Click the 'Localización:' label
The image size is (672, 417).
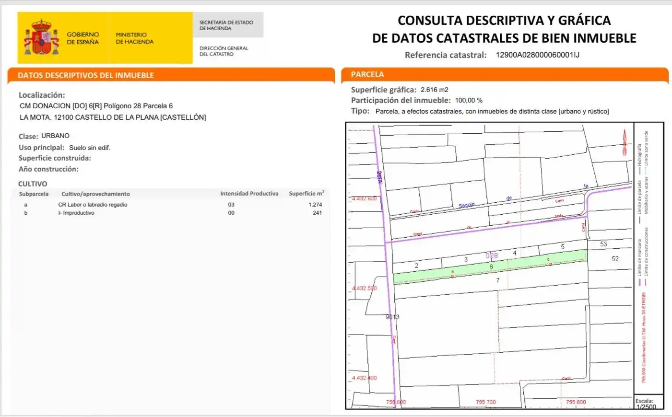click(42, 95)
